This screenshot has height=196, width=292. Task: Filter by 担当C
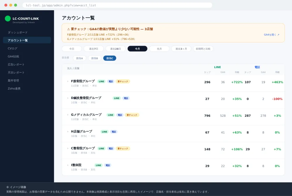(110, 58)
